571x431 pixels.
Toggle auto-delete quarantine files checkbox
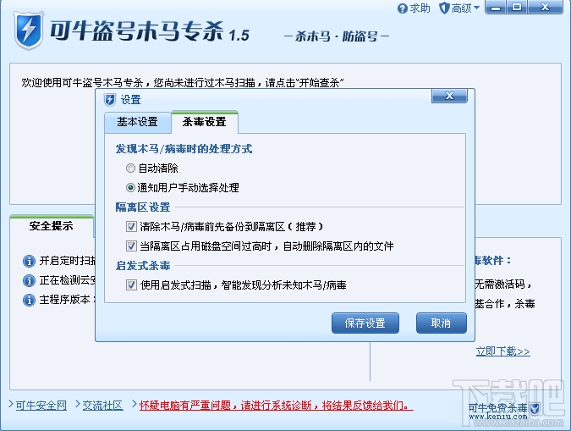(131, 246)
